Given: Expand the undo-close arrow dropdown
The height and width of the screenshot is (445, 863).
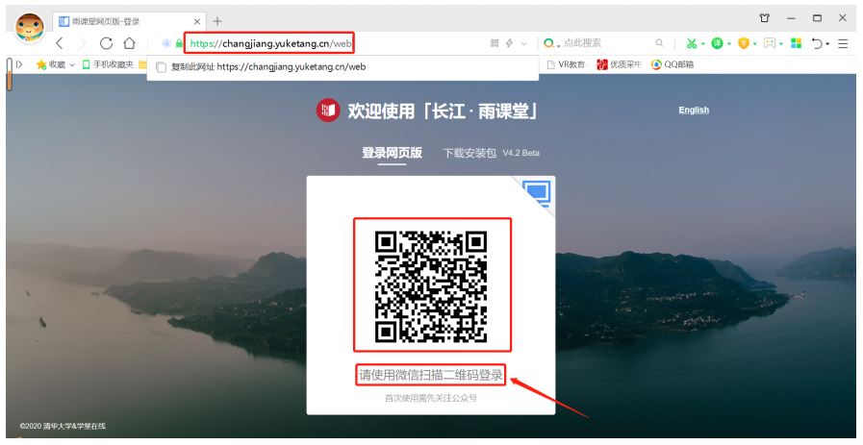Looking at the screenshot, I should 827,43.
